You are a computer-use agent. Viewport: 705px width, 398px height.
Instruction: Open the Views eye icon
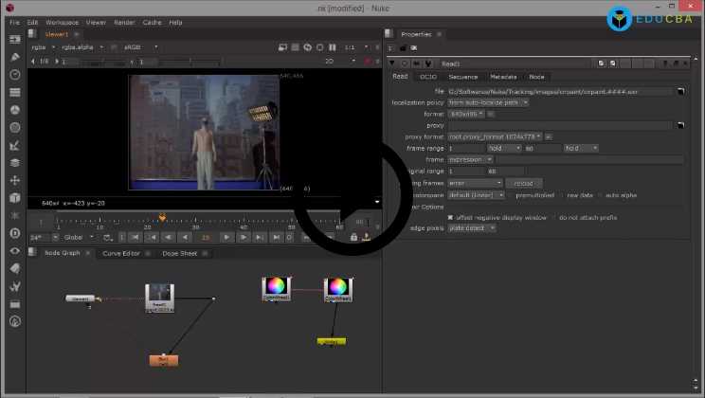click(x=14, y=251)
